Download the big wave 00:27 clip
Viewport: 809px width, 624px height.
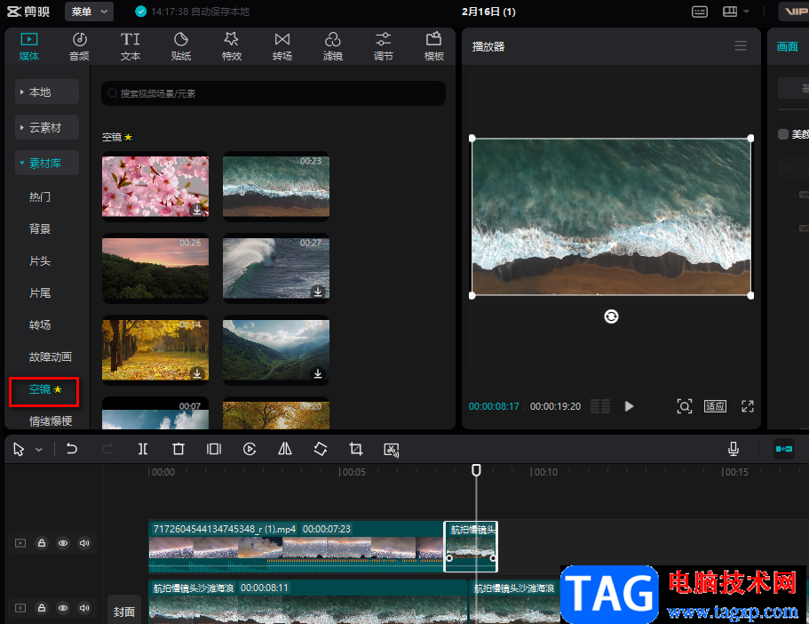318,292
